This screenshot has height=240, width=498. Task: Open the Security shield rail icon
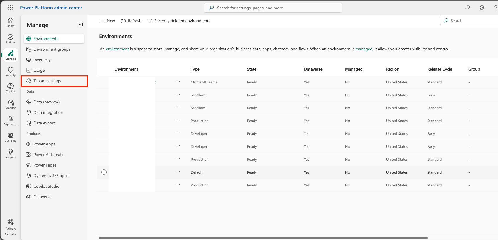coord(11,71)
